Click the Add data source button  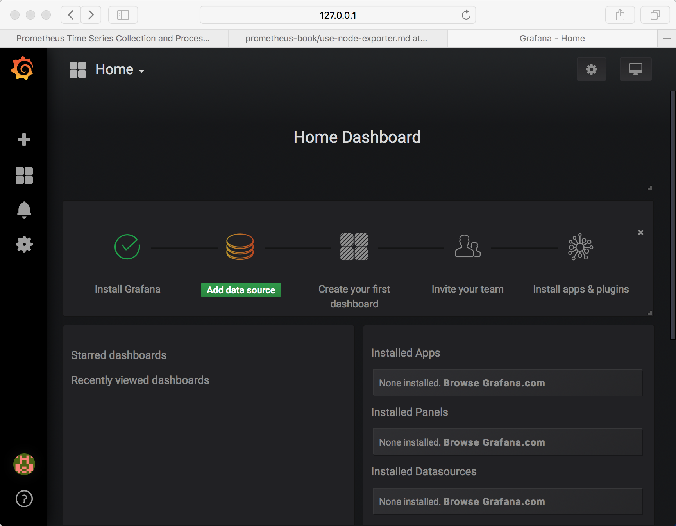coord(241,290)
